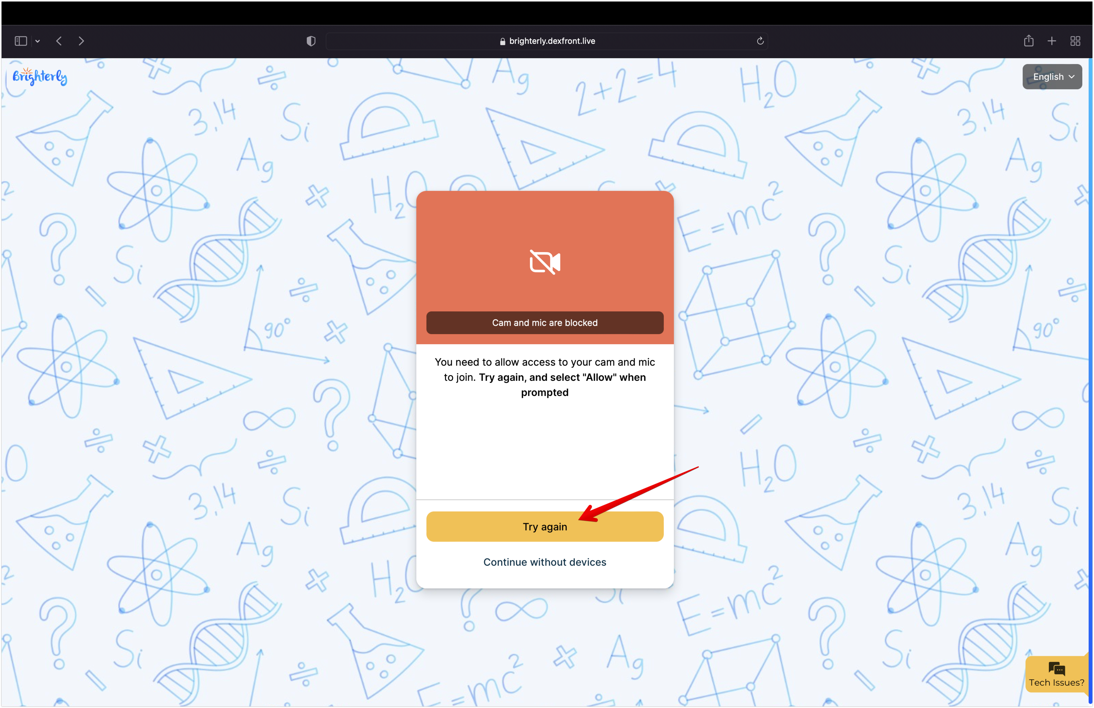The image size is (1094, 708).
Task: Click the blocked camera icon
Action: 545,262
